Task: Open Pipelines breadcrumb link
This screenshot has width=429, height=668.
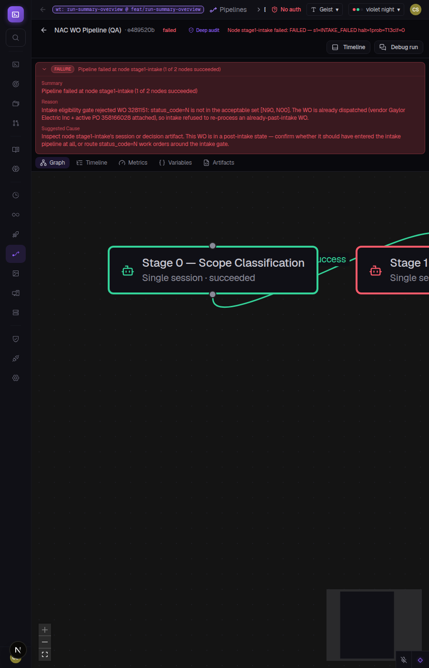Action: pyautogui.click(x=228, y=10)
